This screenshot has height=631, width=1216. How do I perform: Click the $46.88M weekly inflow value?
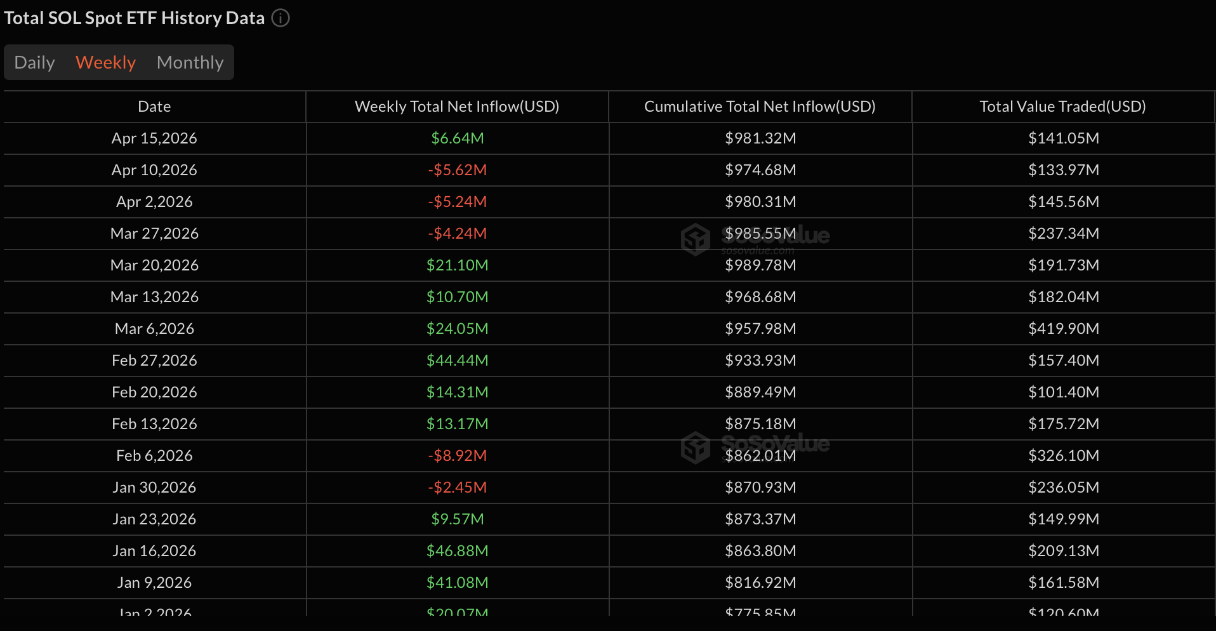tap(457, 551)
